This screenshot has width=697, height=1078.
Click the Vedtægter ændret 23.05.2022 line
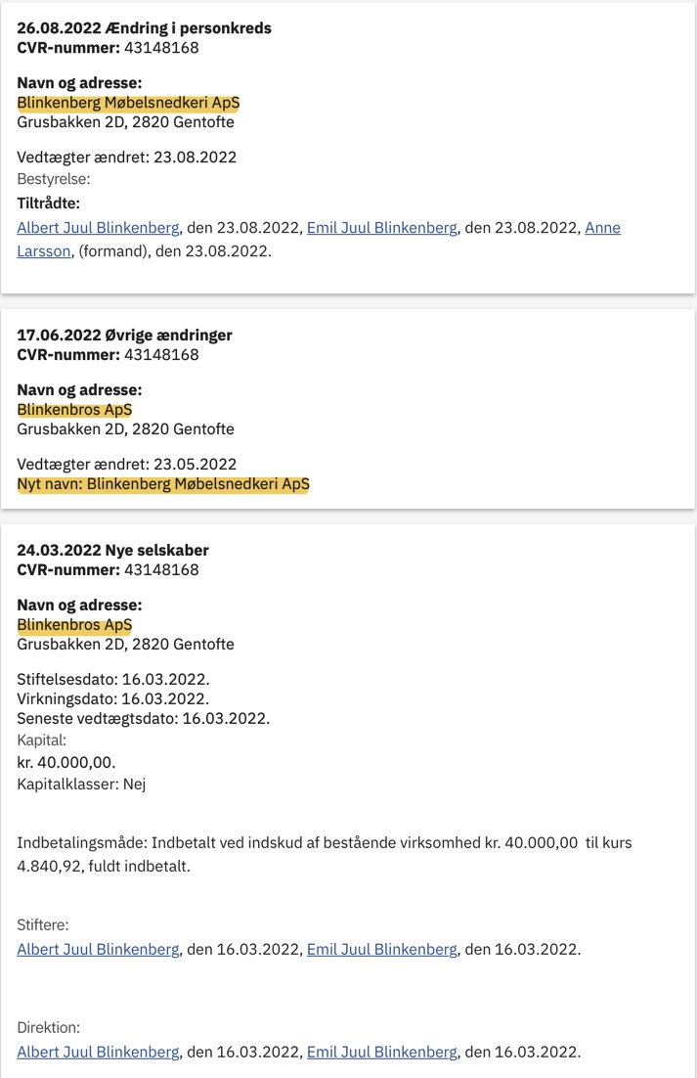click(127, 464)
